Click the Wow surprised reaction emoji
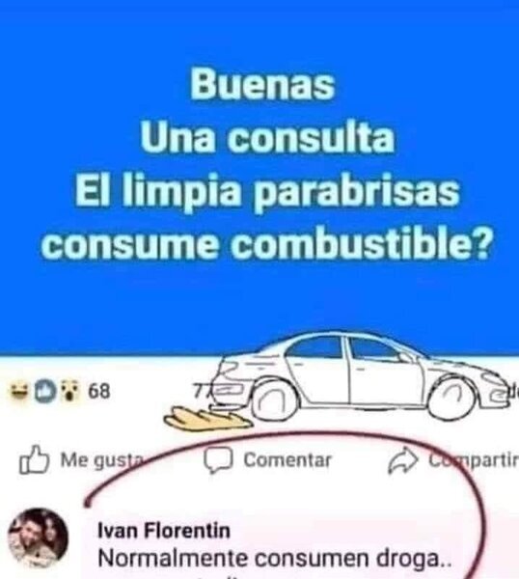The image size is (519, 579). coord(68,391)
